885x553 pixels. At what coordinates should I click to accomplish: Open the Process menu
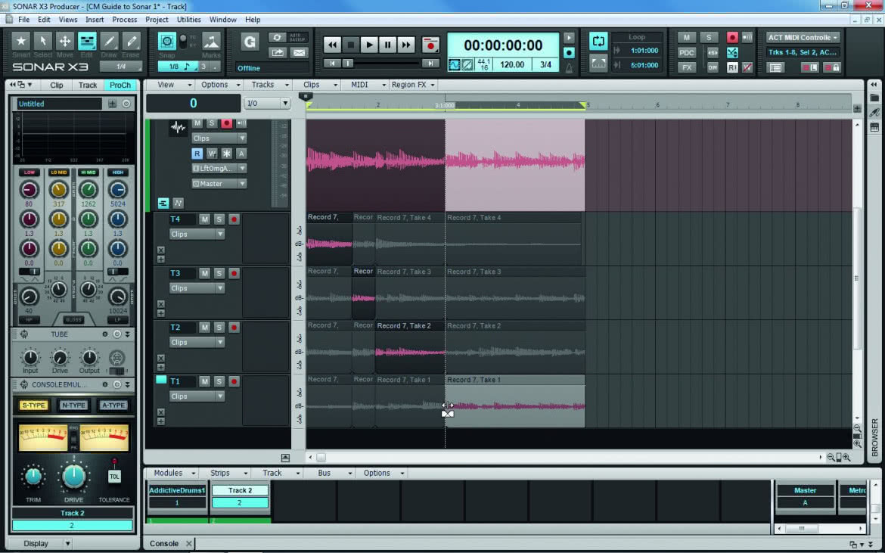(x=124, y=19)
